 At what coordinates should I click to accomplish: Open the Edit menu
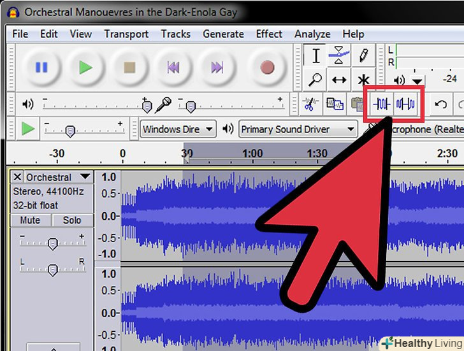click(49, 34)
